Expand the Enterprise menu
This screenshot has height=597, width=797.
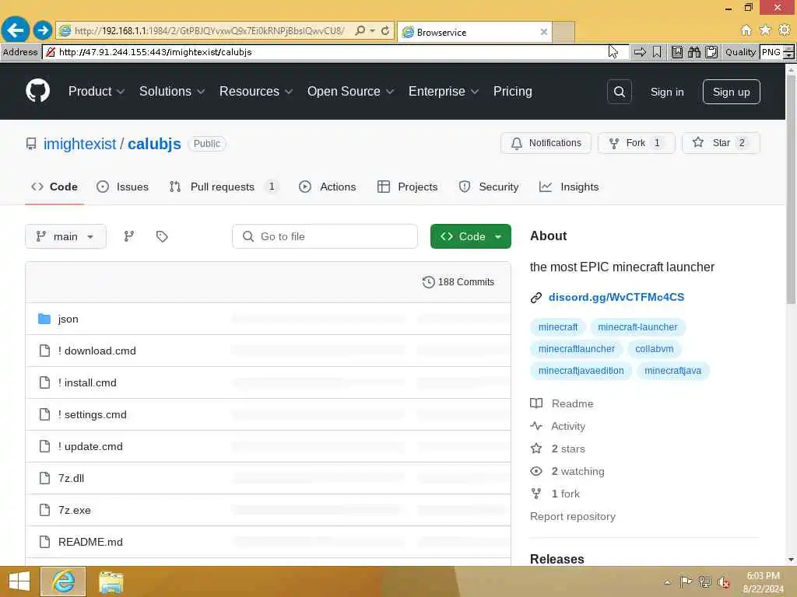[443, 92]
